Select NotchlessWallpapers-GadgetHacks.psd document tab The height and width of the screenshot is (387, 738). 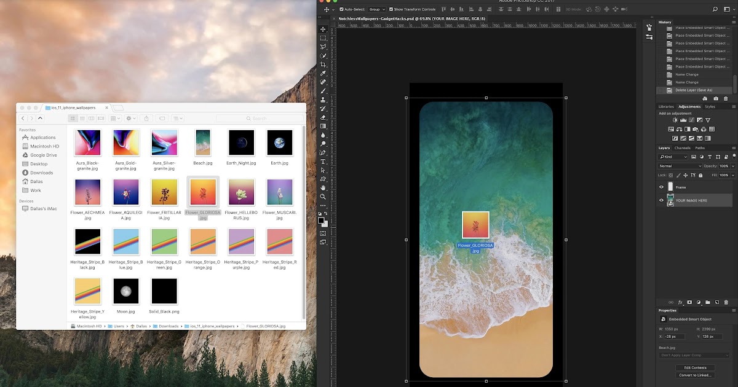coord(411,18)
